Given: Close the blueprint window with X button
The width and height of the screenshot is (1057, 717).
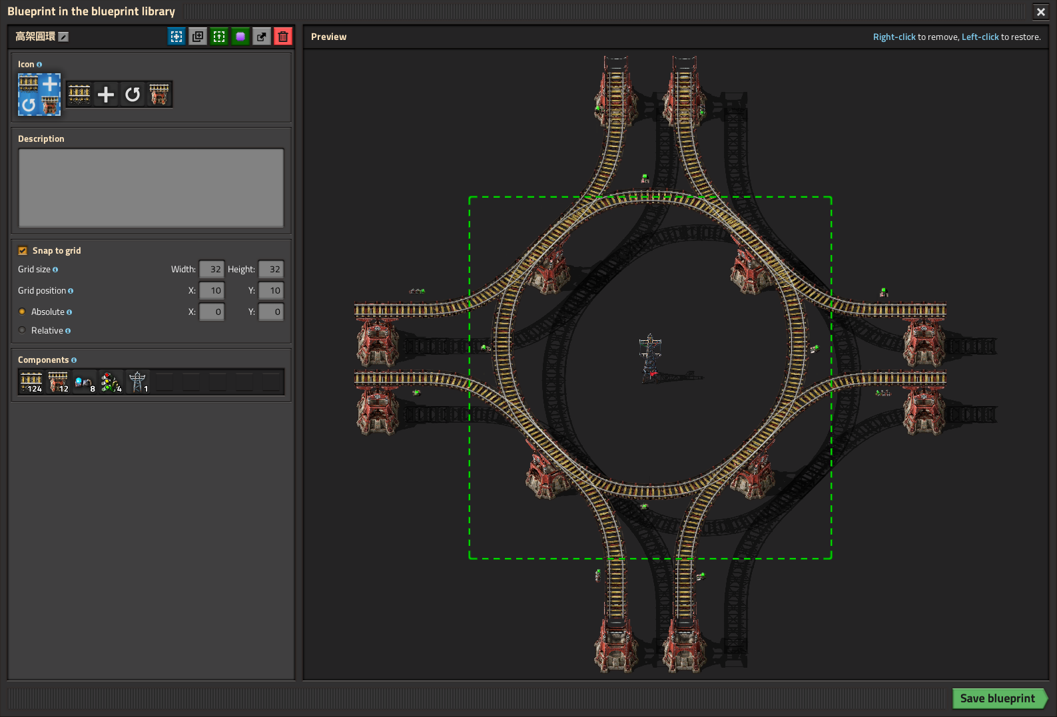Looking at the screenshot, I should coord(1041,11).
